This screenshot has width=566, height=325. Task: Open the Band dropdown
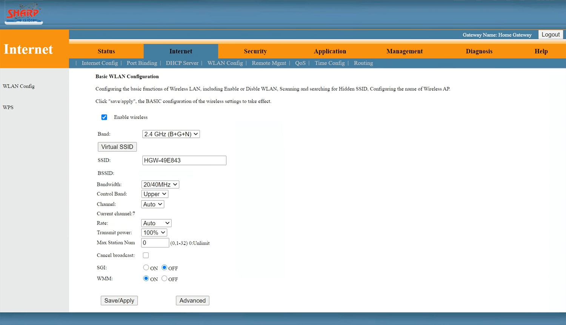coord(171,134)
